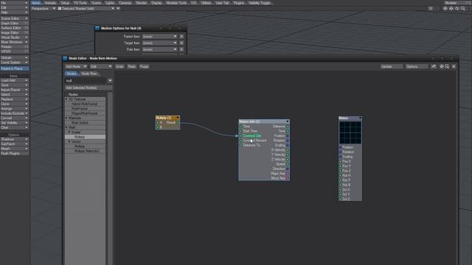Collapse the Vector subgroup
Image resolution: width=472 pixels, height=265 pixels.
click(x=69, y=141)
